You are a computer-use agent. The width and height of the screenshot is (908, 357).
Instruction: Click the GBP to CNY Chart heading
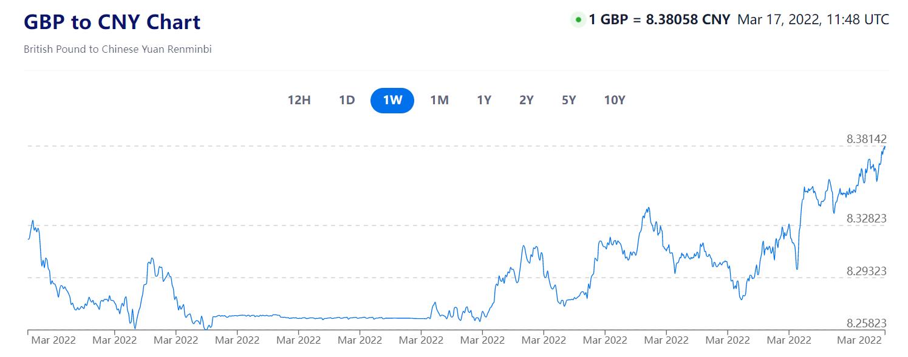coord(112,22)
